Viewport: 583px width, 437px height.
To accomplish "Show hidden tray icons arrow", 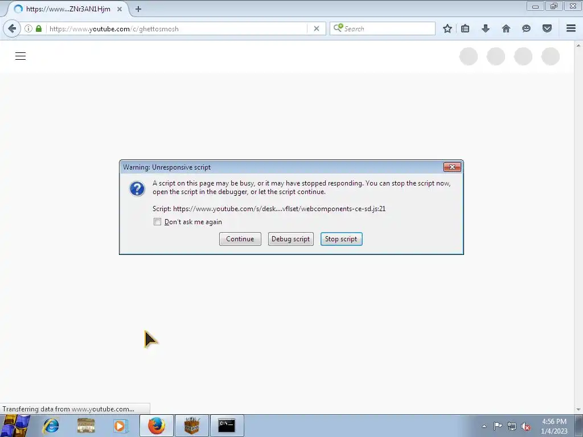I will [484, 426].
